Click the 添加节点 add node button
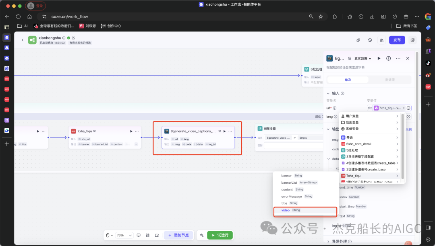Viewport: 435px width, 246px height. [x=178, y=235]
